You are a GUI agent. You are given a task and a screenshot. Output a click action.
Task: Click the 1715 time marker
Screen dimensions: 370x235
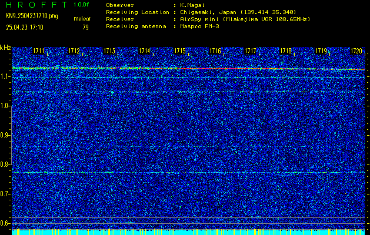click(180, 51)
